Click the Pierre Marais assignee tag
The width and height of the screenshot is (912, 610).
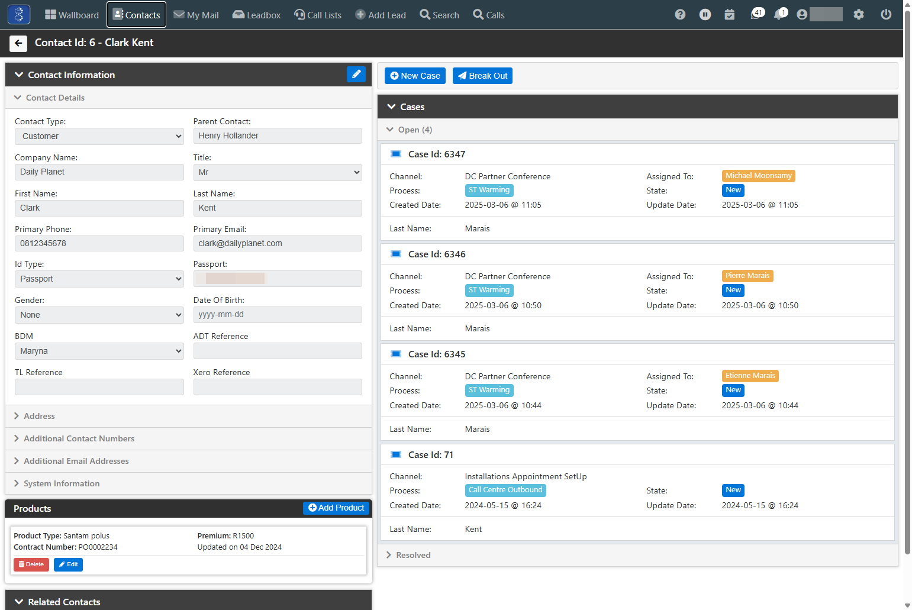point(747,276)
